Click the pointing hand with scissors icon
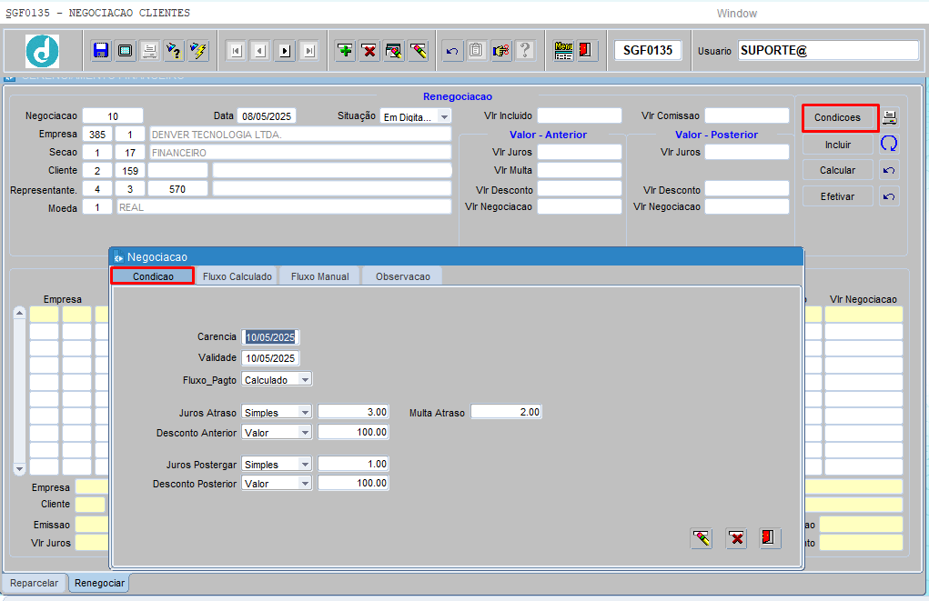Viewport: 929px width, 601px height. tap(500, 50)
